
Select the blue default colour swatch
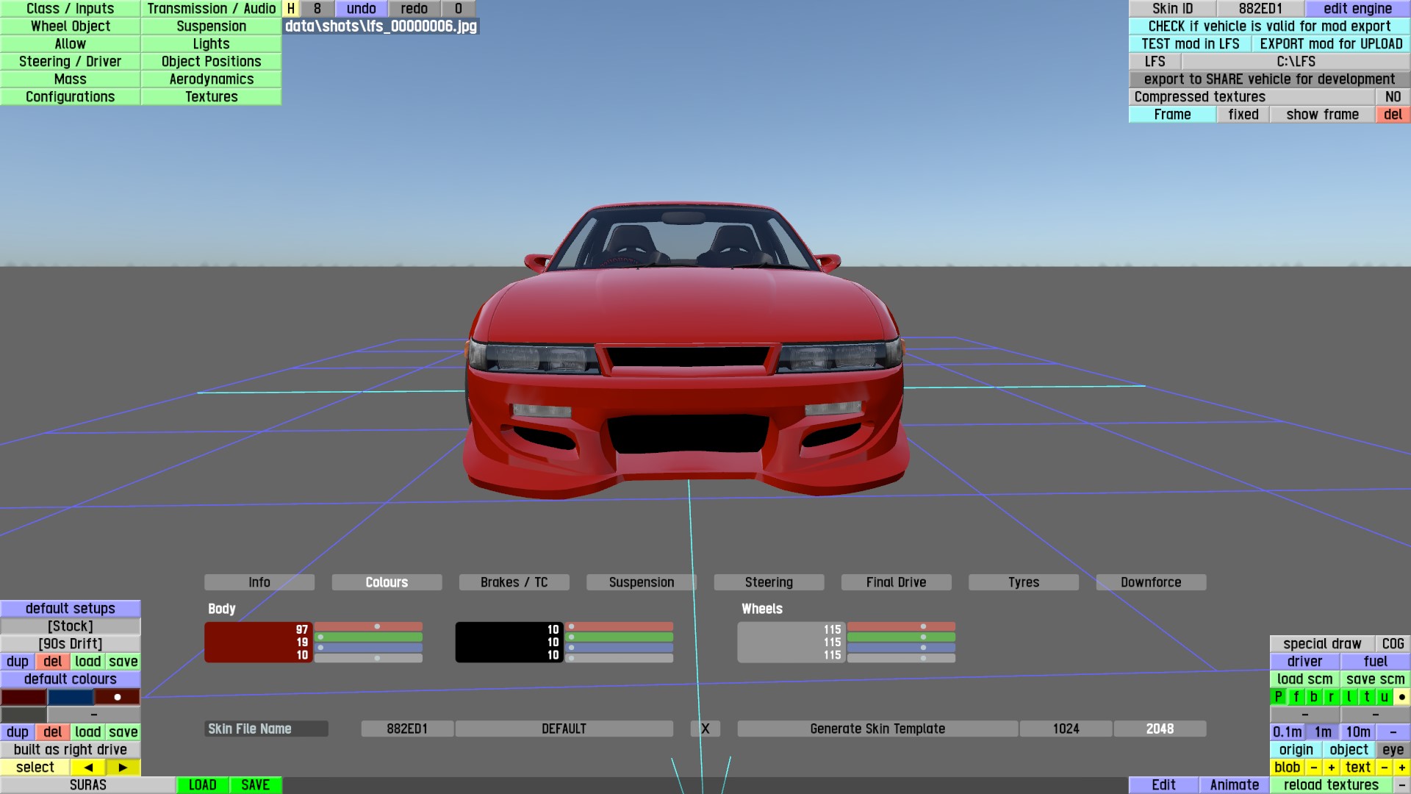71,696
